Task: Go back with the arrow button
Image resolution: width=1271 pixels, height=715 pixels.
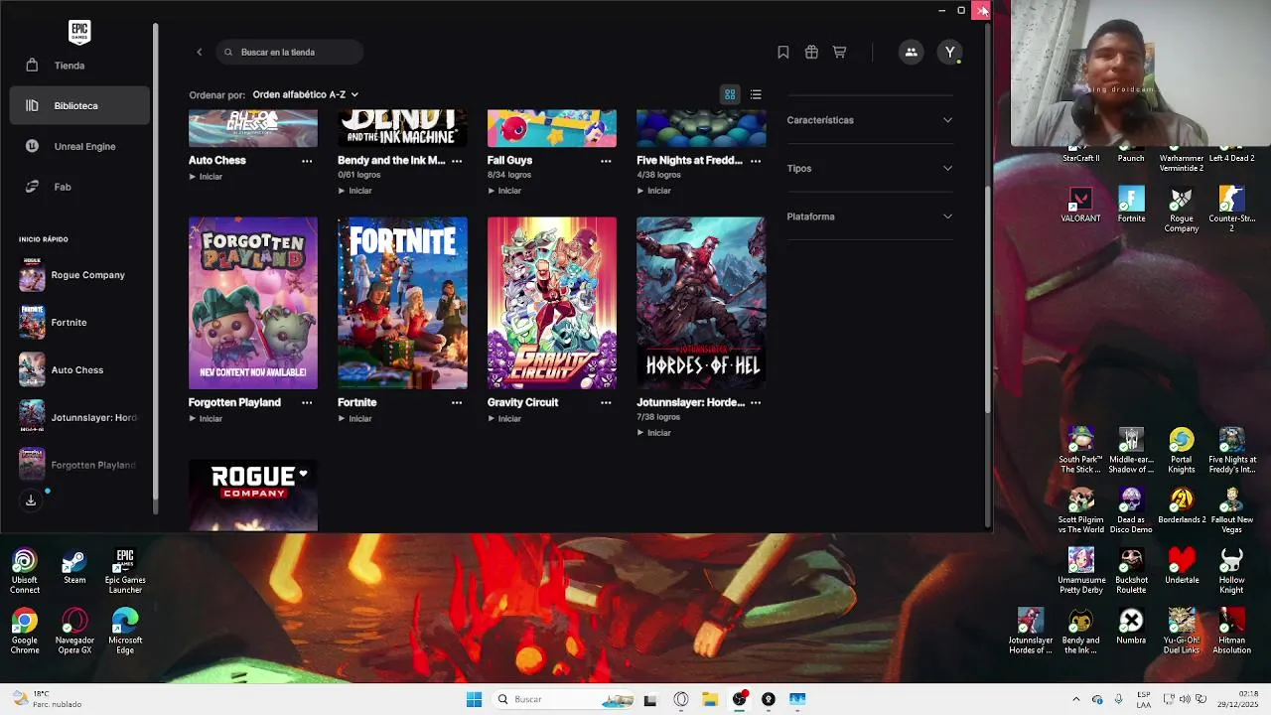Action: click(x=199, y=52)
